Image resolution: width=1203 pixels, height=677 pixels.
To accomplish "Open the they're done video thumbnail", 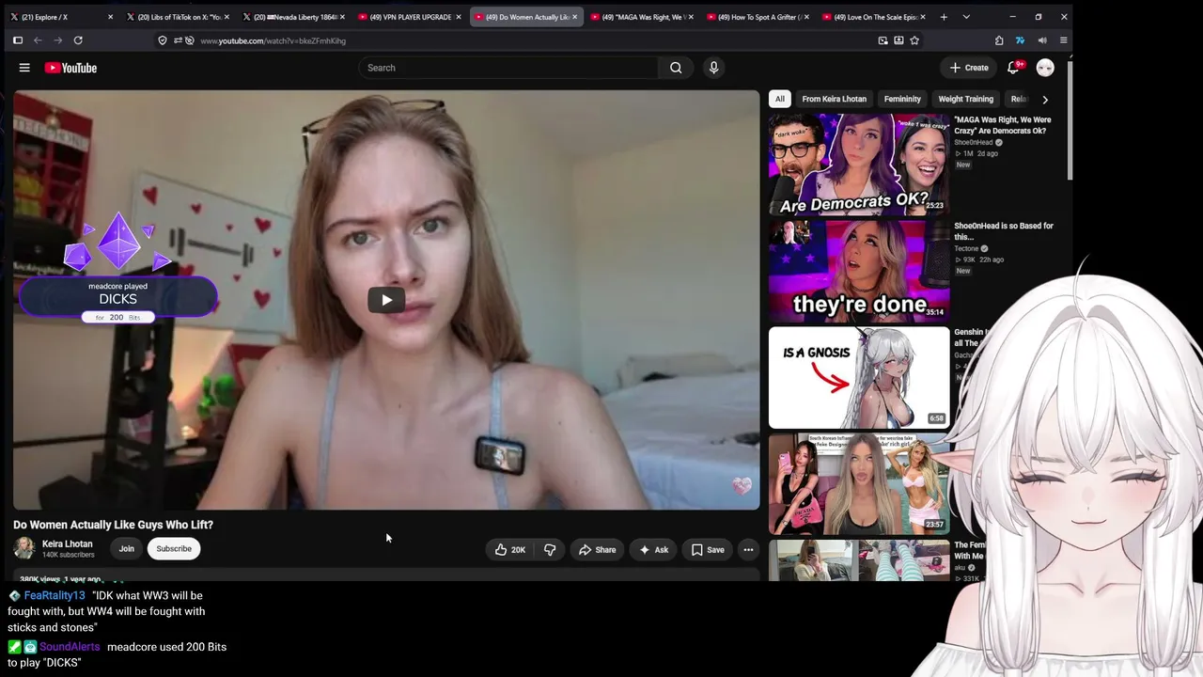I will click(859, 271).
